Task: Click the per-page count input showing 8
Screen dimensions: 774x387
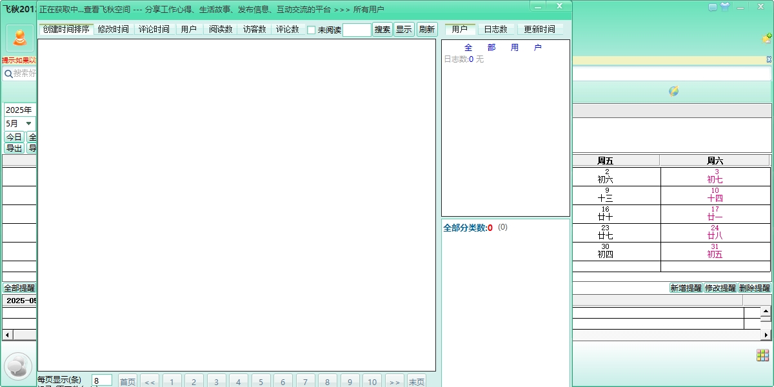Action: [x=102, y=381]
